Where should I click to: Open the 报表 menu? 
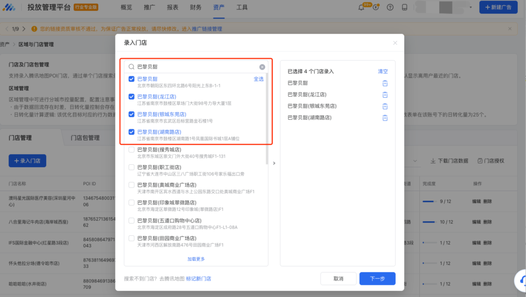(x=172, y=7)
